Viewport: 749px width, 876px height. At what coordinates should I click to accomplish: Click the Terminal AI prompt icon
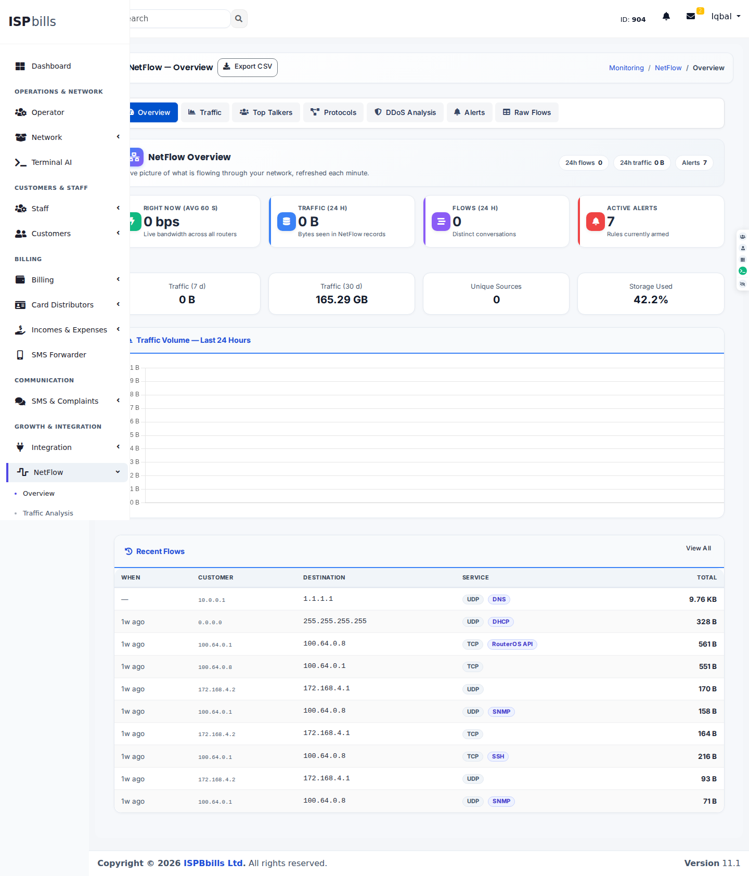coord(20,162)
